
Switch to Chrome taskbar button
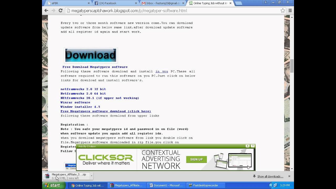[88, 185]
